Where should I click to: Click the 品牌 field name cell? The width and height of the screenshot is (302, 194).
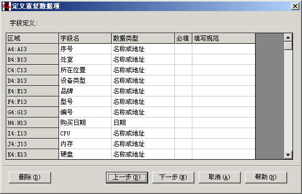point(85,91)
